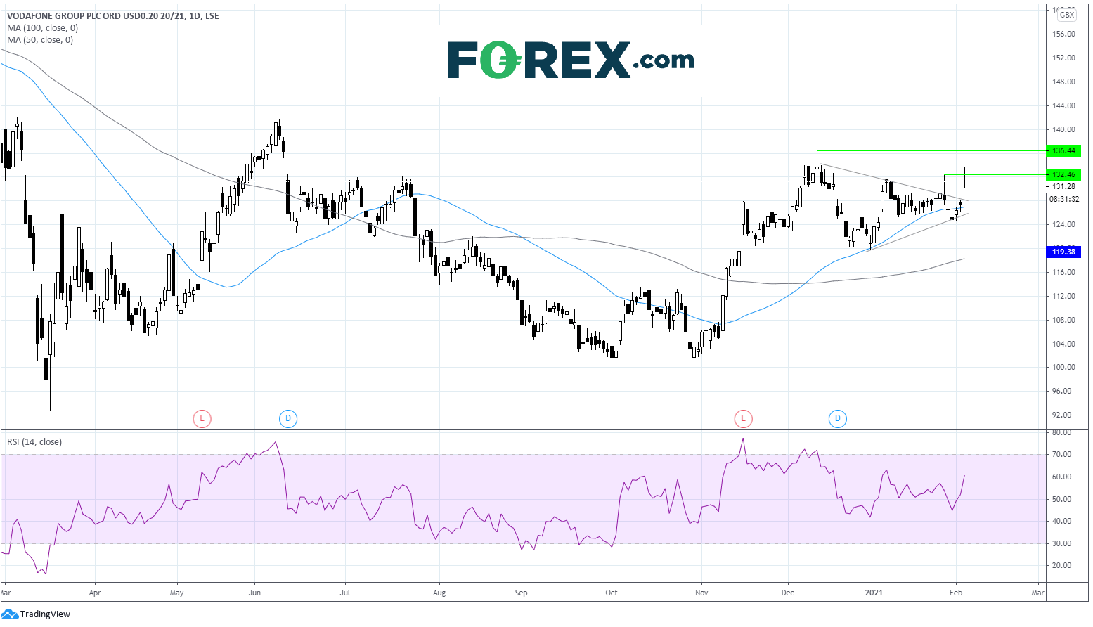
Task: Click the Feb label on time axis
Action: pos(955,593)
